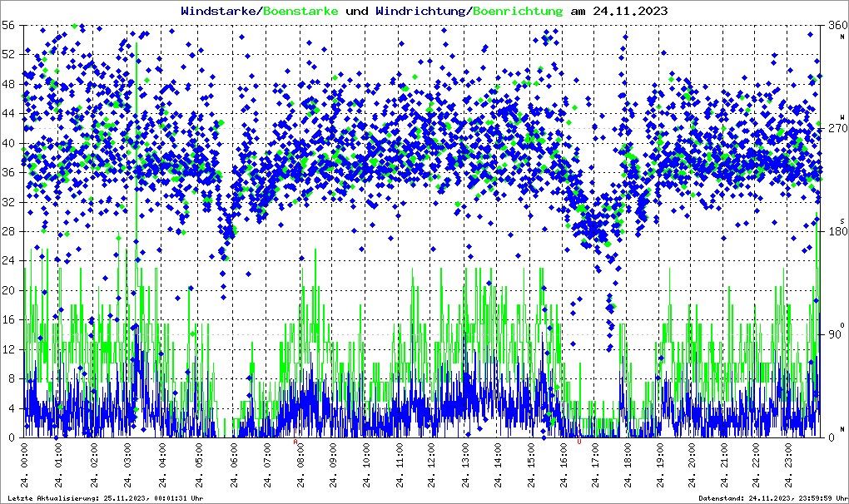Click the blue 'Windstarke' title label

pyautogui.click(x=220, y=12)
